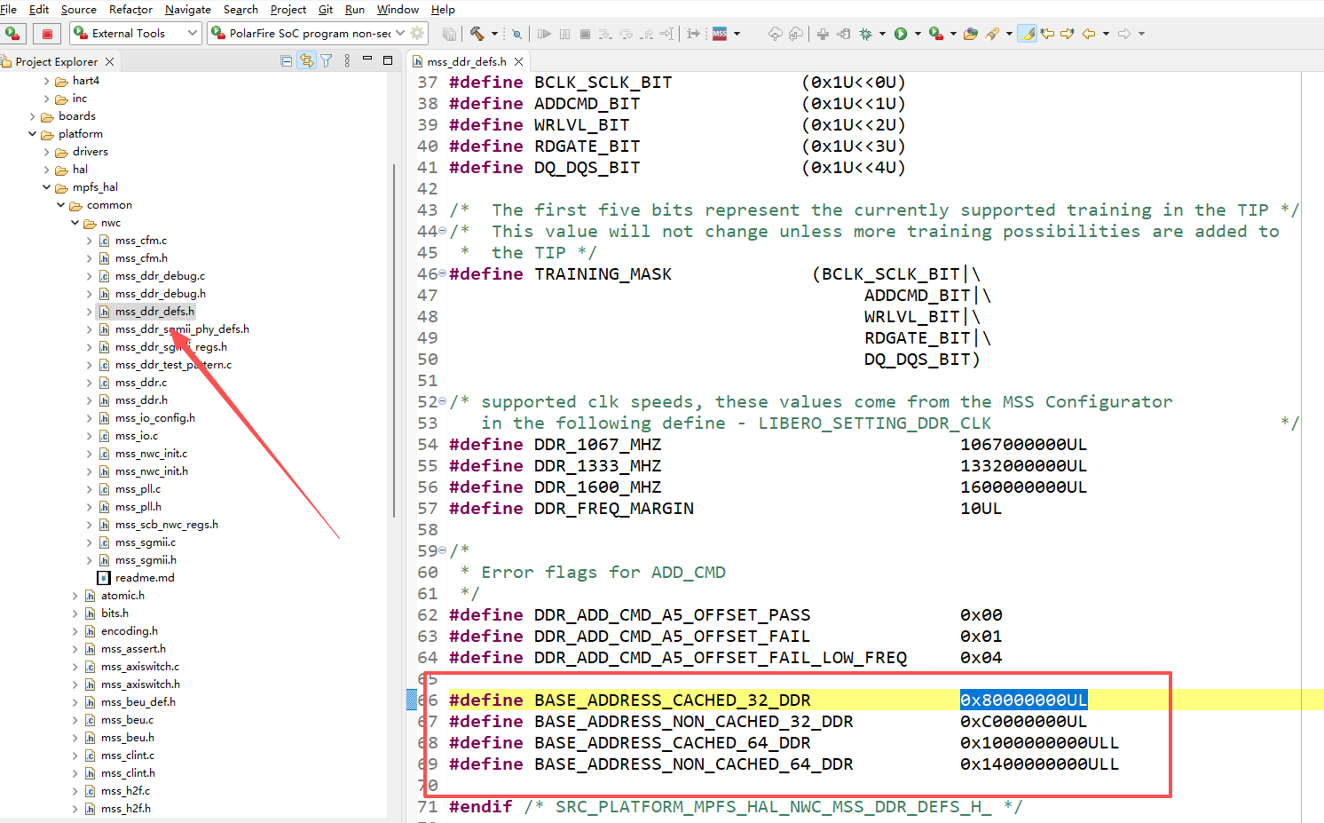The height and width of the screenshot is (823, 1324).
Task: Click the Search flashlight icon
Action: point(992,34)
